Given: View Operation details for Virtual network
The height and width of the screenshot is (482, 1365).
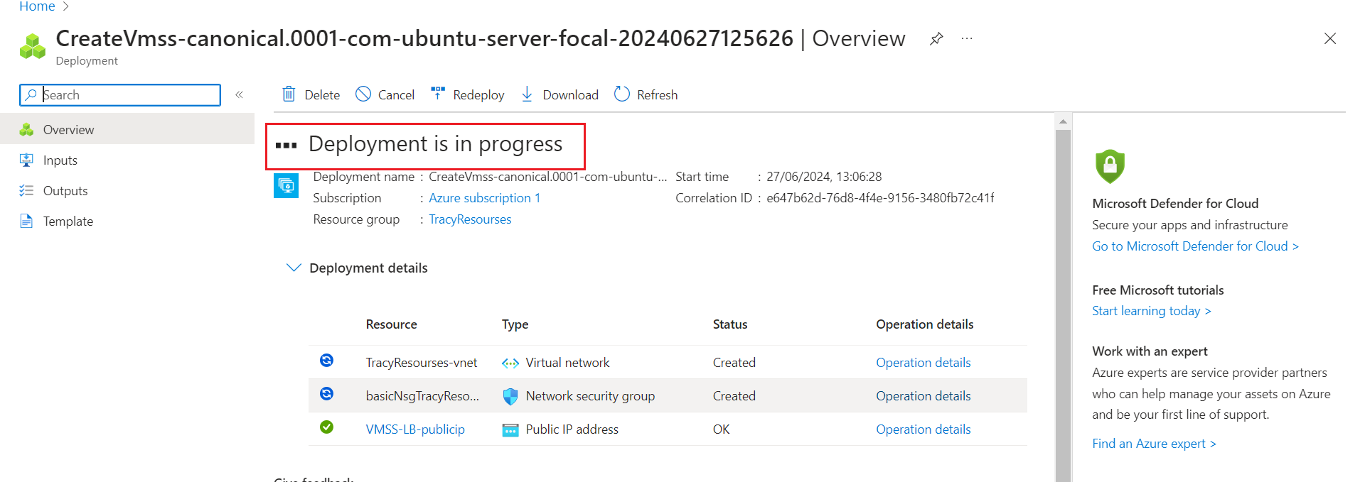Looking at the screenshot, I should 923,363.
